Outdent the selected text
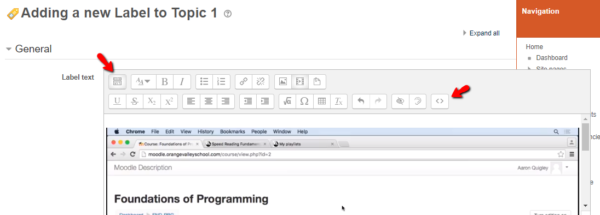Viewport: 600px width, 215px height. coord(248,101)
